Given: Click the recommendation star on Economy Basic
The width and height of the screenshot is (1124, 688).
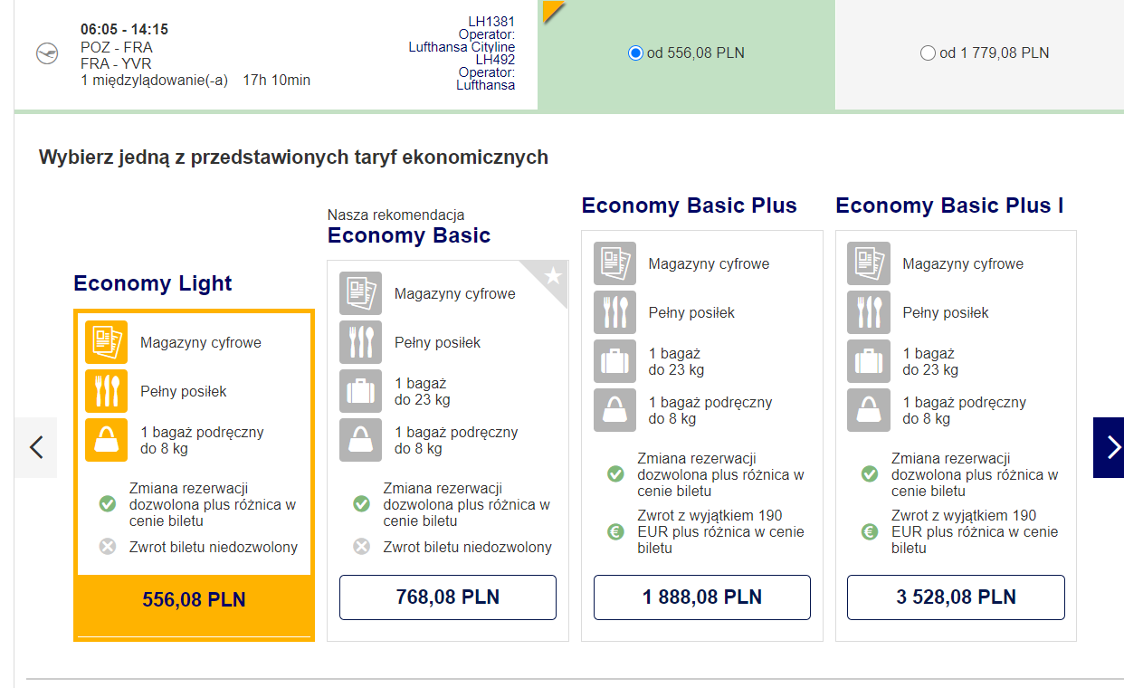Looking at the screenshot, I should coord(553,275).
